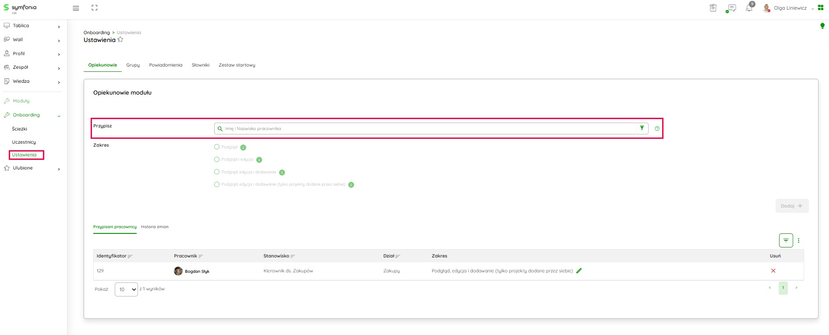Add Ustawienia page to favorites star
Screen dimensions: 829x335
pyautogui.click(x=120, y=40)
